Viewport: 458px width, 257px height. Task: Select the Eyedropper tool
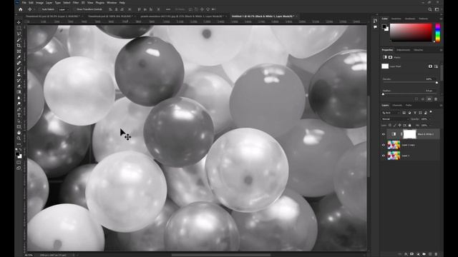pyautogui.click(x=19, y=57)
